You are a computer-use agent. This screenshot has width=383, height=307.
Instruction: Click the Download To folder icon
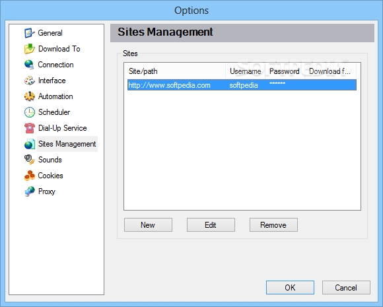pos(29,49)
